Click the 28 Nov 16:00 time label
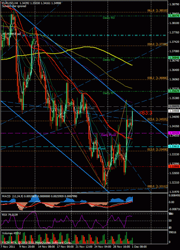180x250 pixels. click(x=121, y=246)
